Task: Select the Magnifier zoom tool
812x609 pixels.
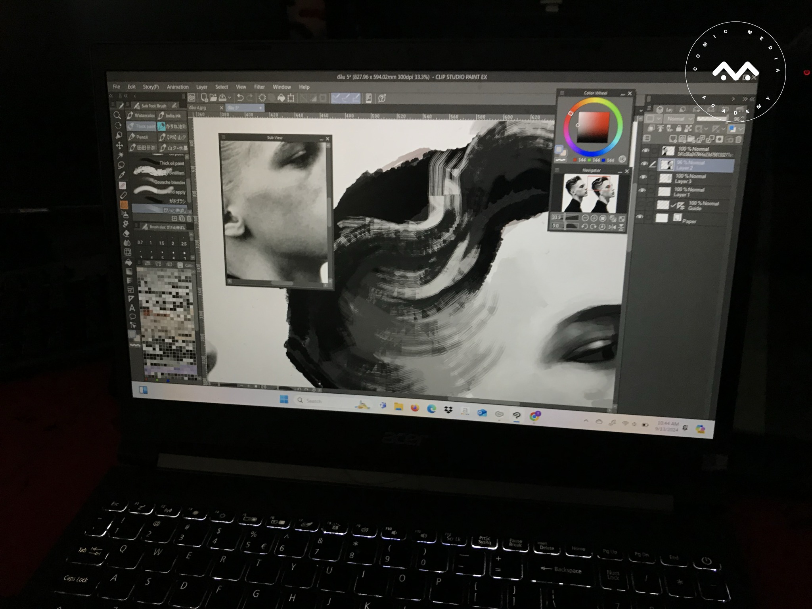Action: click(117, 115)
